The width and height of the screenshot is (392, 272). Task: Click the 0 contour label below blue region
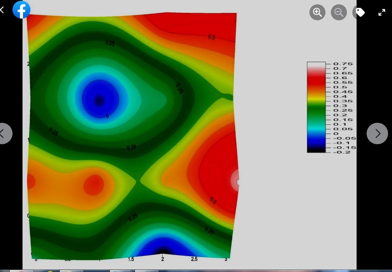click(107, 116)
